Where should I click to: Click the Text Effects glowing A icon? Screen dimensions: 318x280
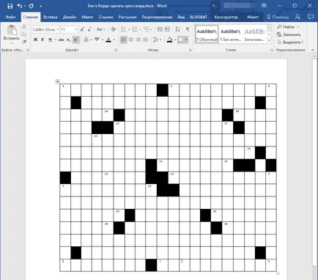pyautogui.click(x=86, y=40)
